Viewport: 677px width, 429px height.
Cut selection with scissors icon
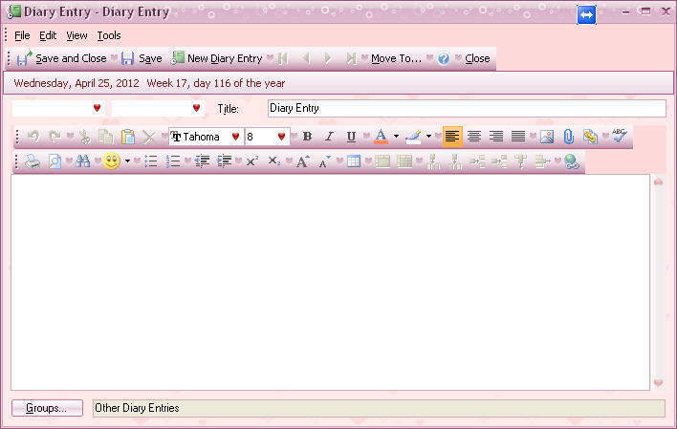coord(84,137)
